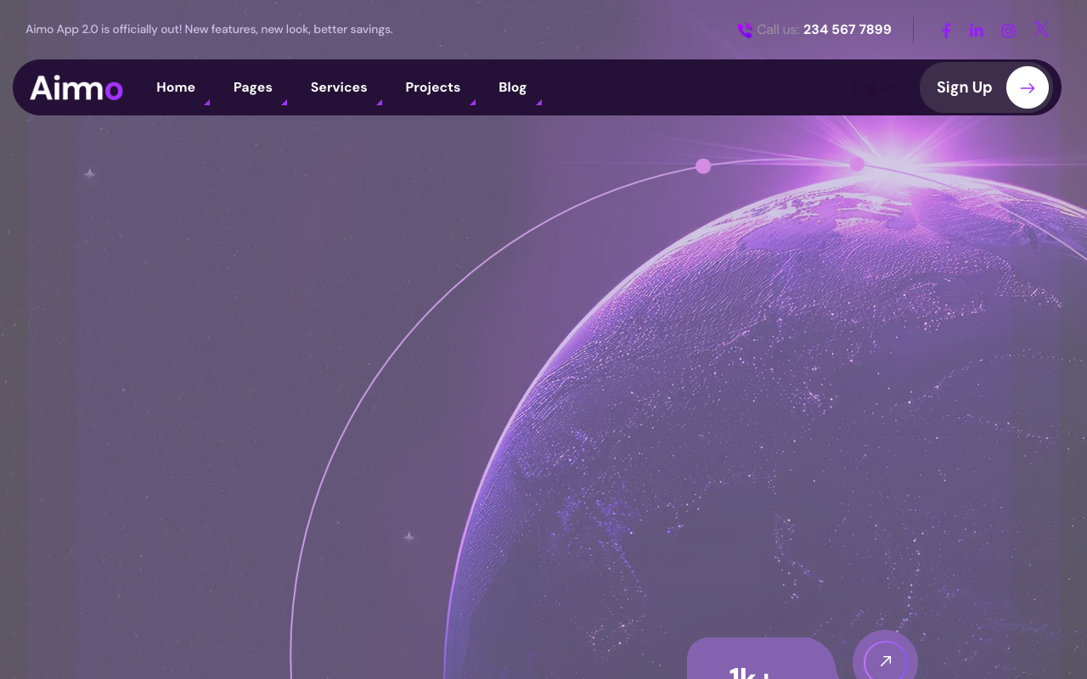This screenshot has width=1087, height=679.
Task: Call the number 234 567 7899
Action: pos(848,30)
